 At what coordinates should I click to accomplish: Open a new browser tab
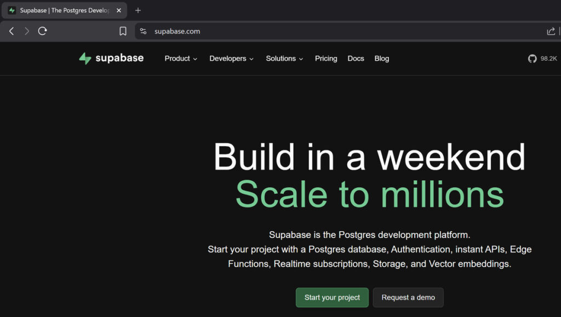point(138,10)
